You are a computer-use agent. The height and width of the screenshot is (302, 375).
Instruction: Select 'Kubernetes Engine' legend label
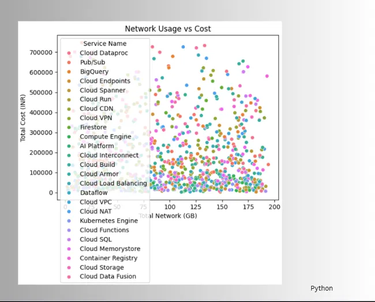coord(109,221)
